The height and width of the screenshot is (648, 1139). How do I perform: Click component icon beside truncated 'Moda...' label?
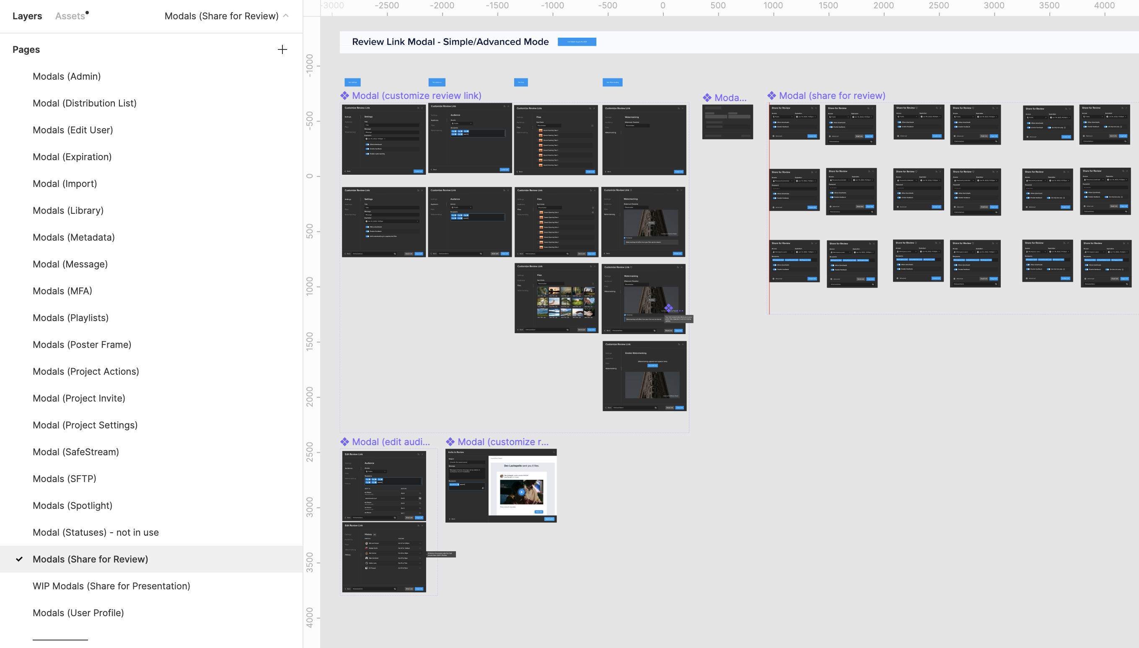coord(707,98)
